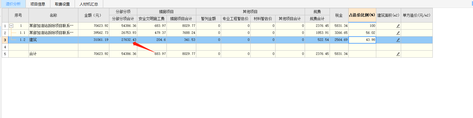Click the 规费合计 sub-header

(x=317, y=19)
